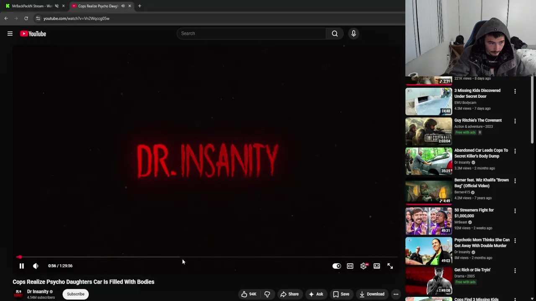Toggle the autoplay switch
The width and height of the screenshot is (536, 301).
[x=337, y=266]
